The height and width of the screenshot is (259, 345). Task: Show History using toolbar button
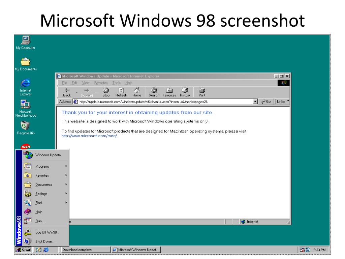(185, 92)
